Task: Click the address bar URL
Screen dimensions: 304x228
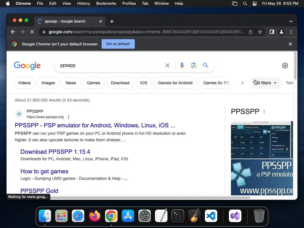Action: (146, 32)
